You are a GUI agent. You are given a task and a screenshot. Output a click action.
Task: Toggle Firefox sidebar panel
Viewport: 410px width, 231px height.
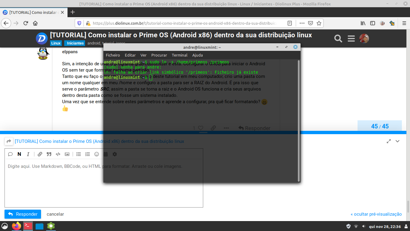pos(373,23)
